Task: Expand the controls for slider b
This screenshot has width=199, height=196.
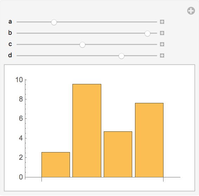Action: pyautogui.click(x=162, y=33)
